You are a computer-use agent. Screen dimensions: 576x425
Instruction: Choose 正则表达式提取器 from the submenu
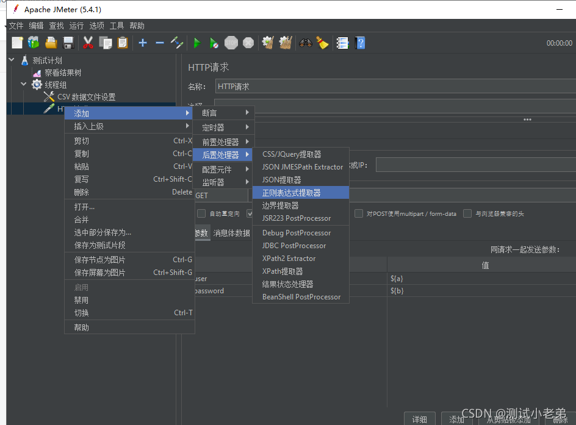point(301,193)
